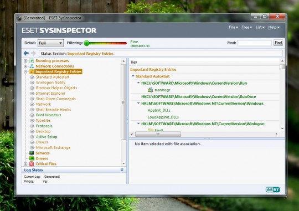This screenshot has width=299, height=211.
Task: Click the Running processes play icon
Action: click(x=32, y=61)
